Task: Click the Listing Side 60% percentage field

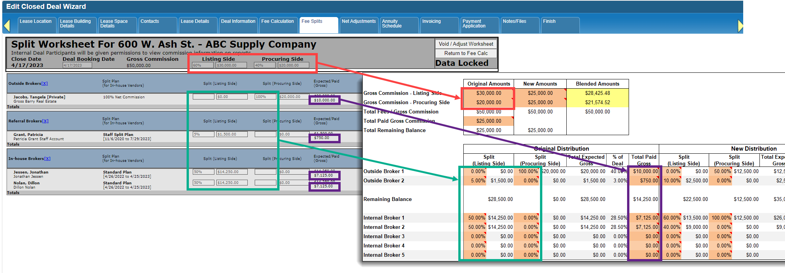Action: point(202,65)
